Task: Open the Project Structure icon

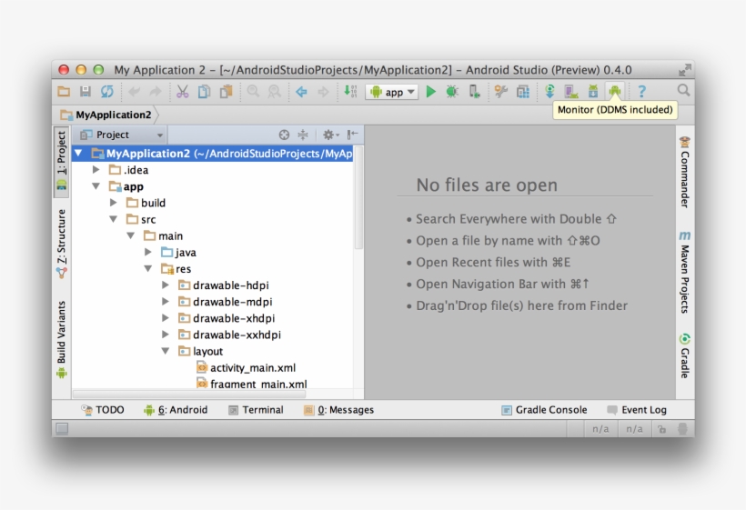Action: click(x=523, y=91)
